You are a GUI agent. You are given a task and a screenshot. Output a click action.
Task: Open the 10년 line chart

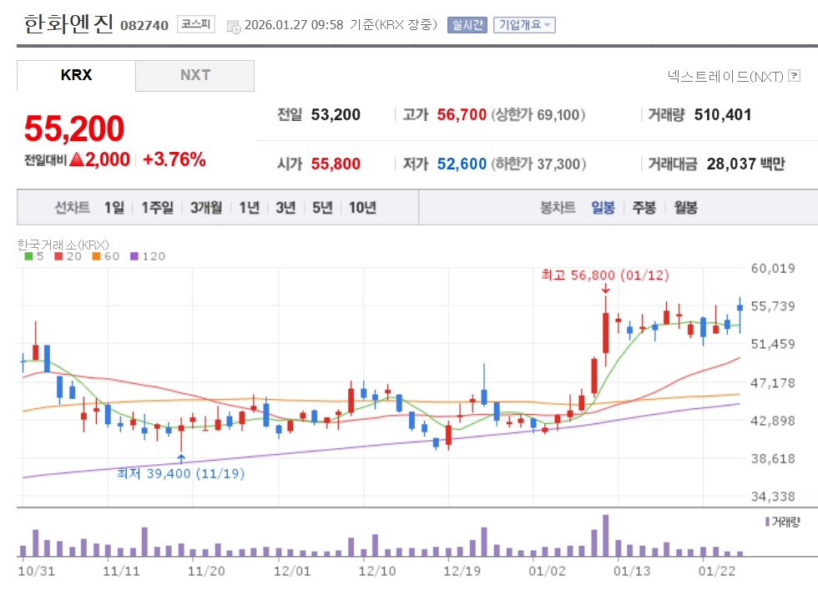(x=362, y=208)
